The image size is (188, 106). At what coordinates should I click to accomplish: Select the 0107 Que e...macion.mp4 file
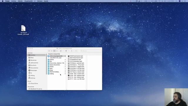[x=76, y=72]
